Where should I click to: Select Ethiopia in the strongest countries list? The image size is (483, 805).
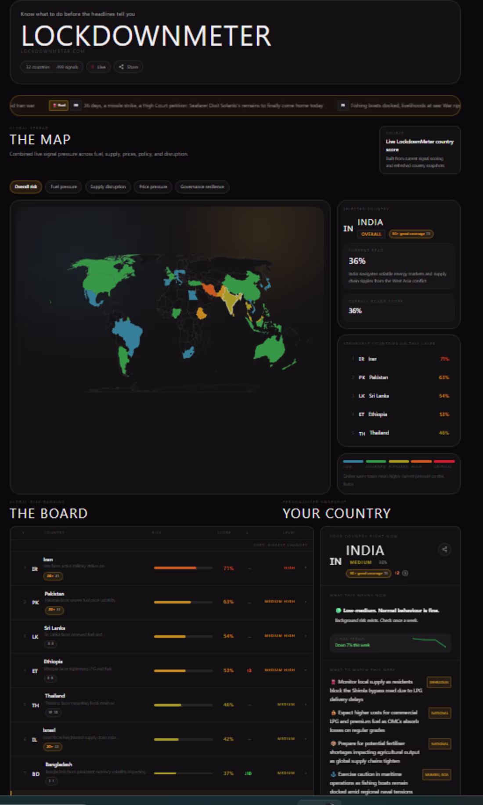[x=399, y=414]
